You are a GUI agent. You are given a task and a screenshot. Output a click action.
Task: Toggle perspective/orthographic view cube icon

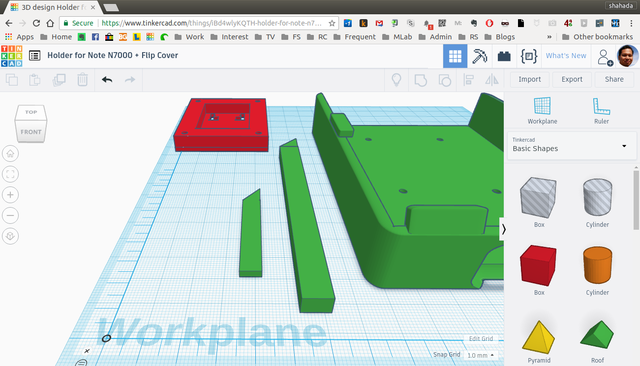point(10,236)
